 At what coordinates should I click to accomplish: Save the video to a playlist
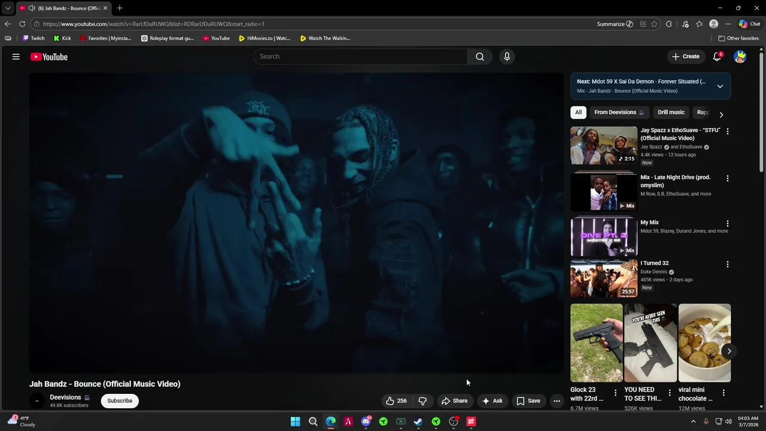pyautogui.click(x=528, y=401)
